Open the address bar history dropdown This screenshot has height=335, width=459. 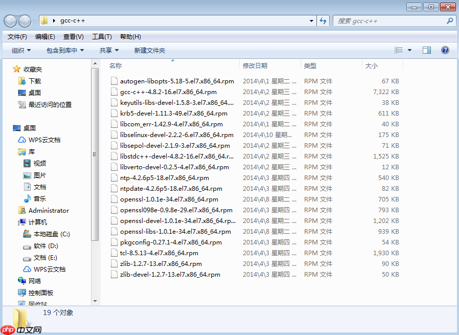pyautogui.click(x=311, y=20)
